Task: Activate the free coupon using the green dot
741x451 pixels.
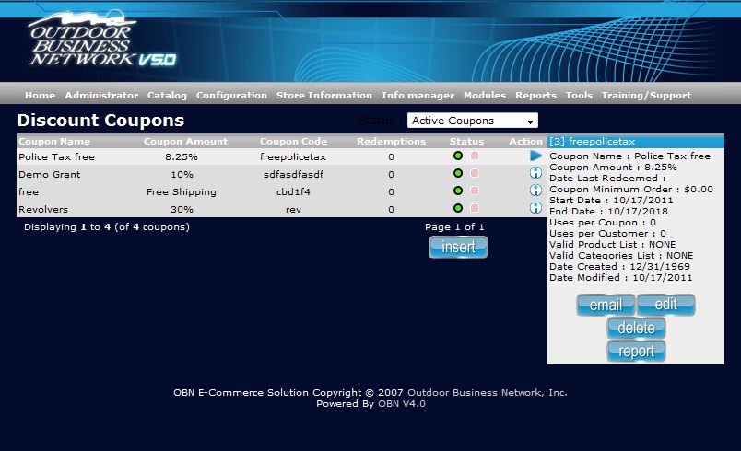Action: point(458,191)
